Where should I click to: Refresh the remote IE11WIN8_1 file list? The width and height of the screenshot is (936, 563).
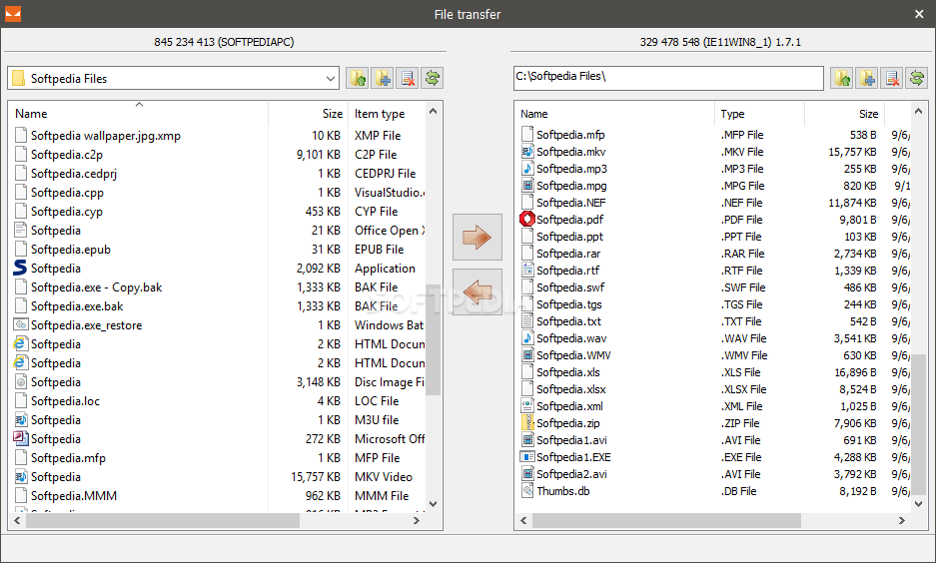917,78
